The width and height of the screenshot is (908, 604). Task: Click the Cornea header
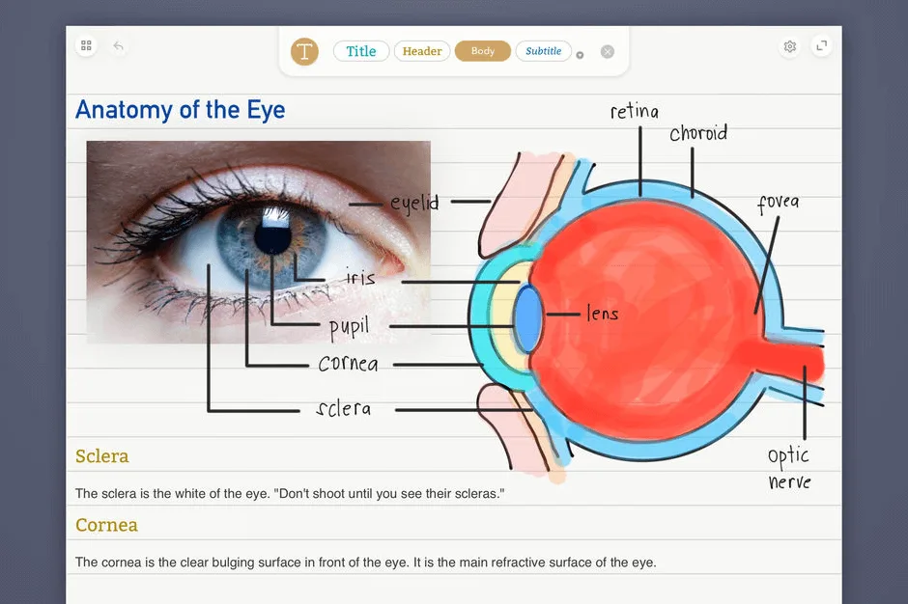click(106, 525)
